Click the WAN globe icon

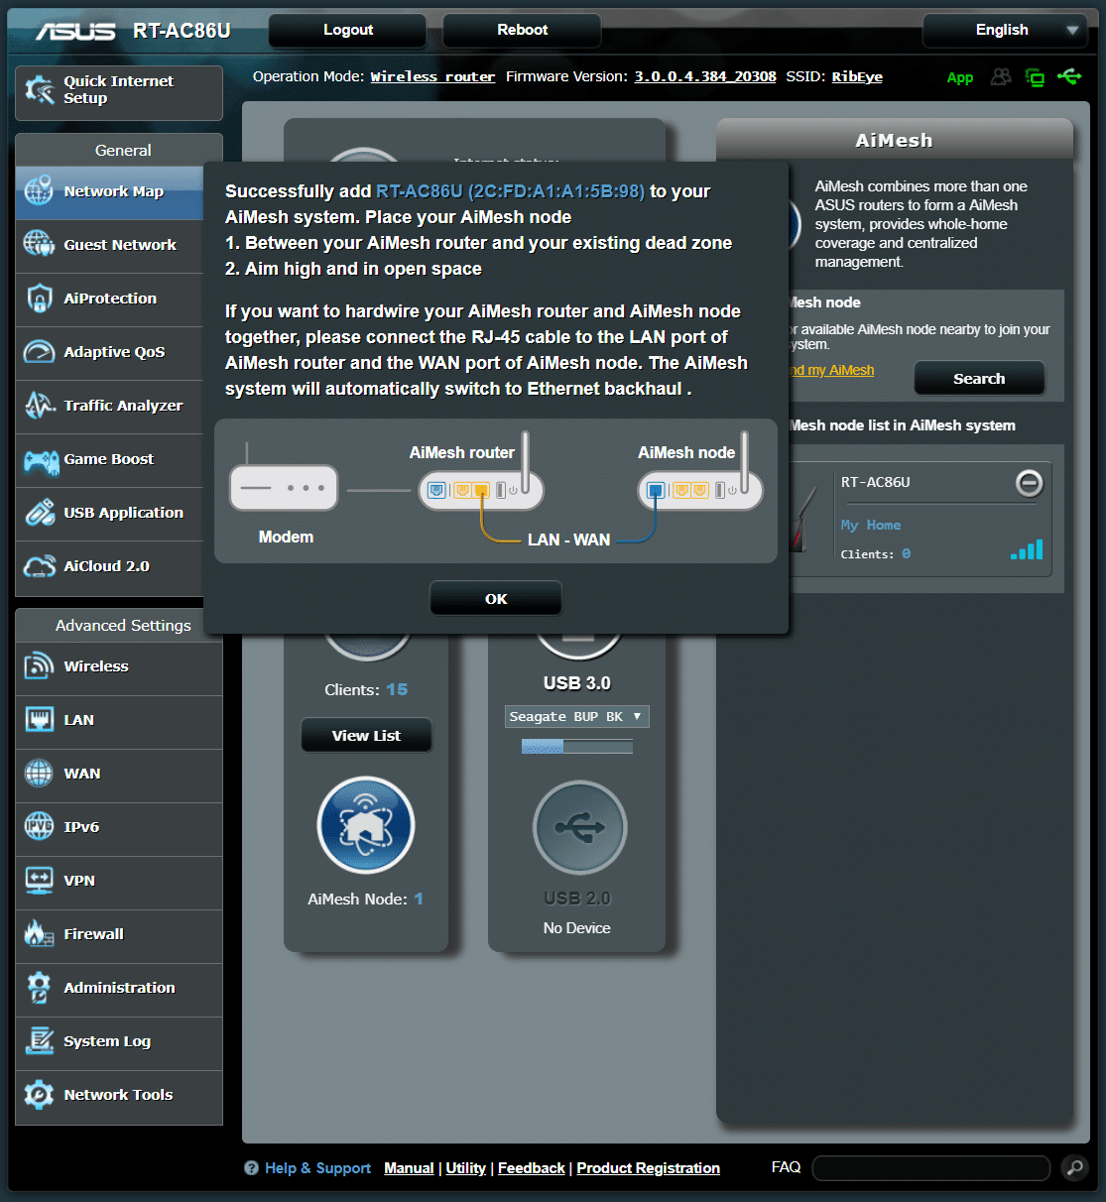[x=39, y=774]
